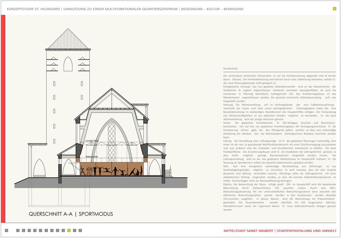
Task: Select the leaping dancer silhouette
Action: tap(107, 170)
